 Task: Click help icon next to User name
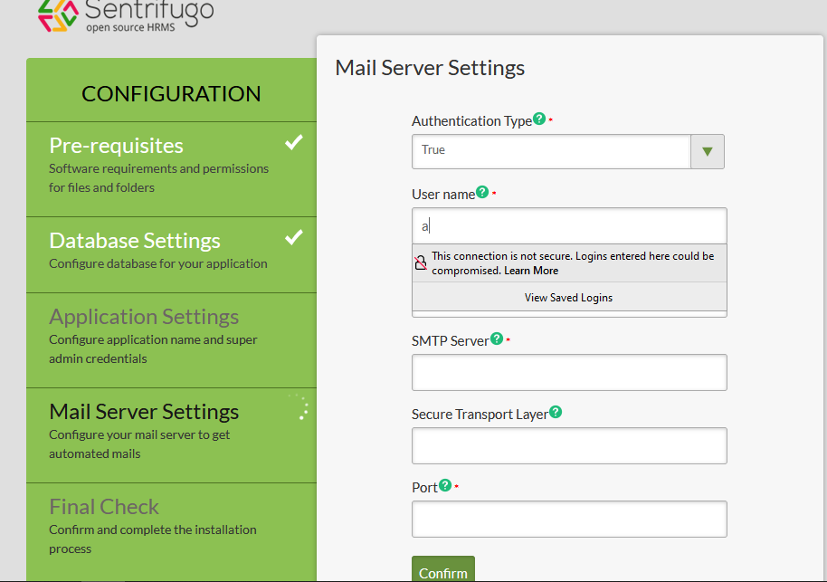482,192
